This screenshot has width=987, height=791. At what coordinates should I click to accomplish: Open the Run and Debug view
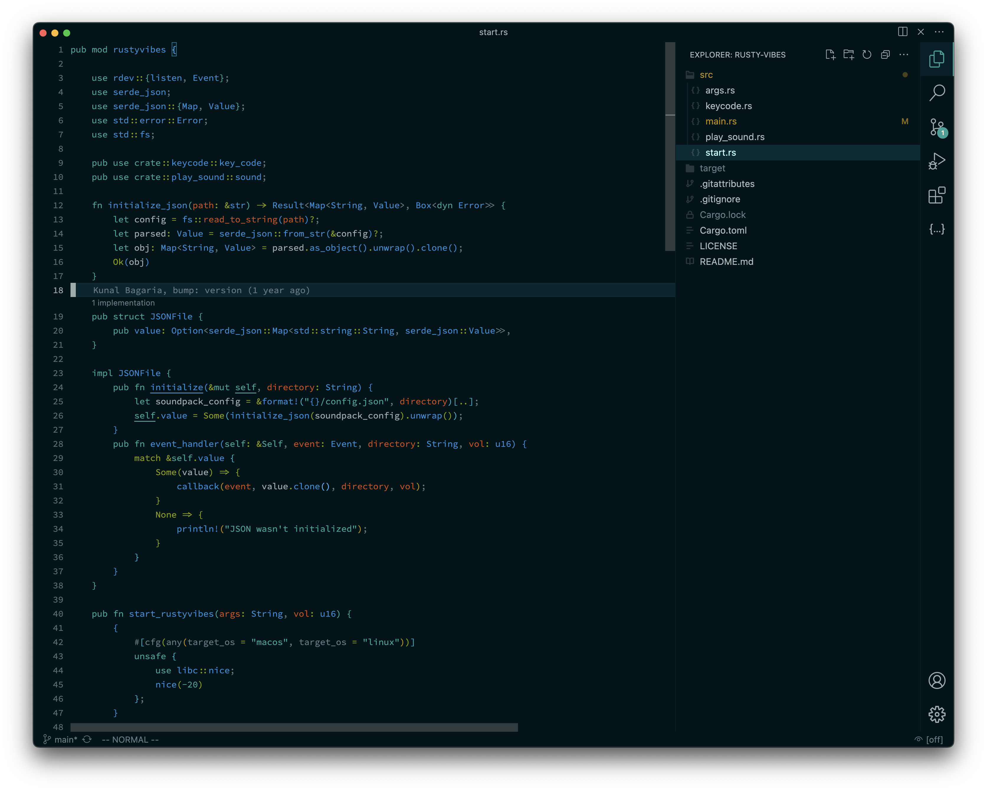tap(937, 161)
